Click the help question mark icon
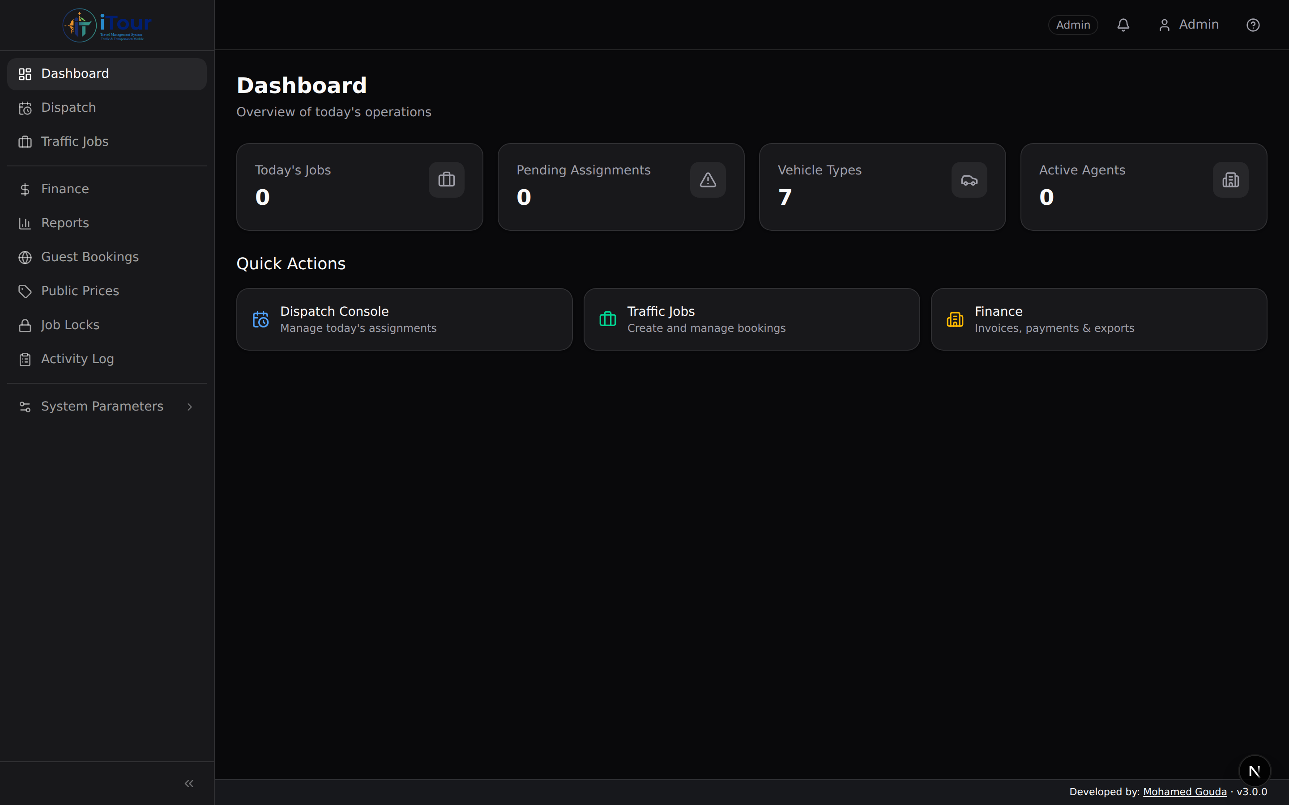This screenshot has width=1289, height=805. point(1253,25)
